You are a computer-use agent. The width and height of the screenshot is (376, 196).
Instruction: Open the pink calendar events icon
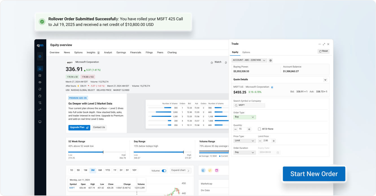(x=217, y=170)
